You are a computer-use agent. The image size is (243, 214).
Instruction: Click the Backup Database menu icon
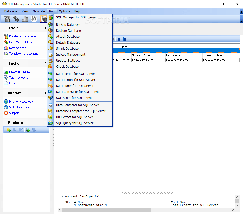(51, 25)
